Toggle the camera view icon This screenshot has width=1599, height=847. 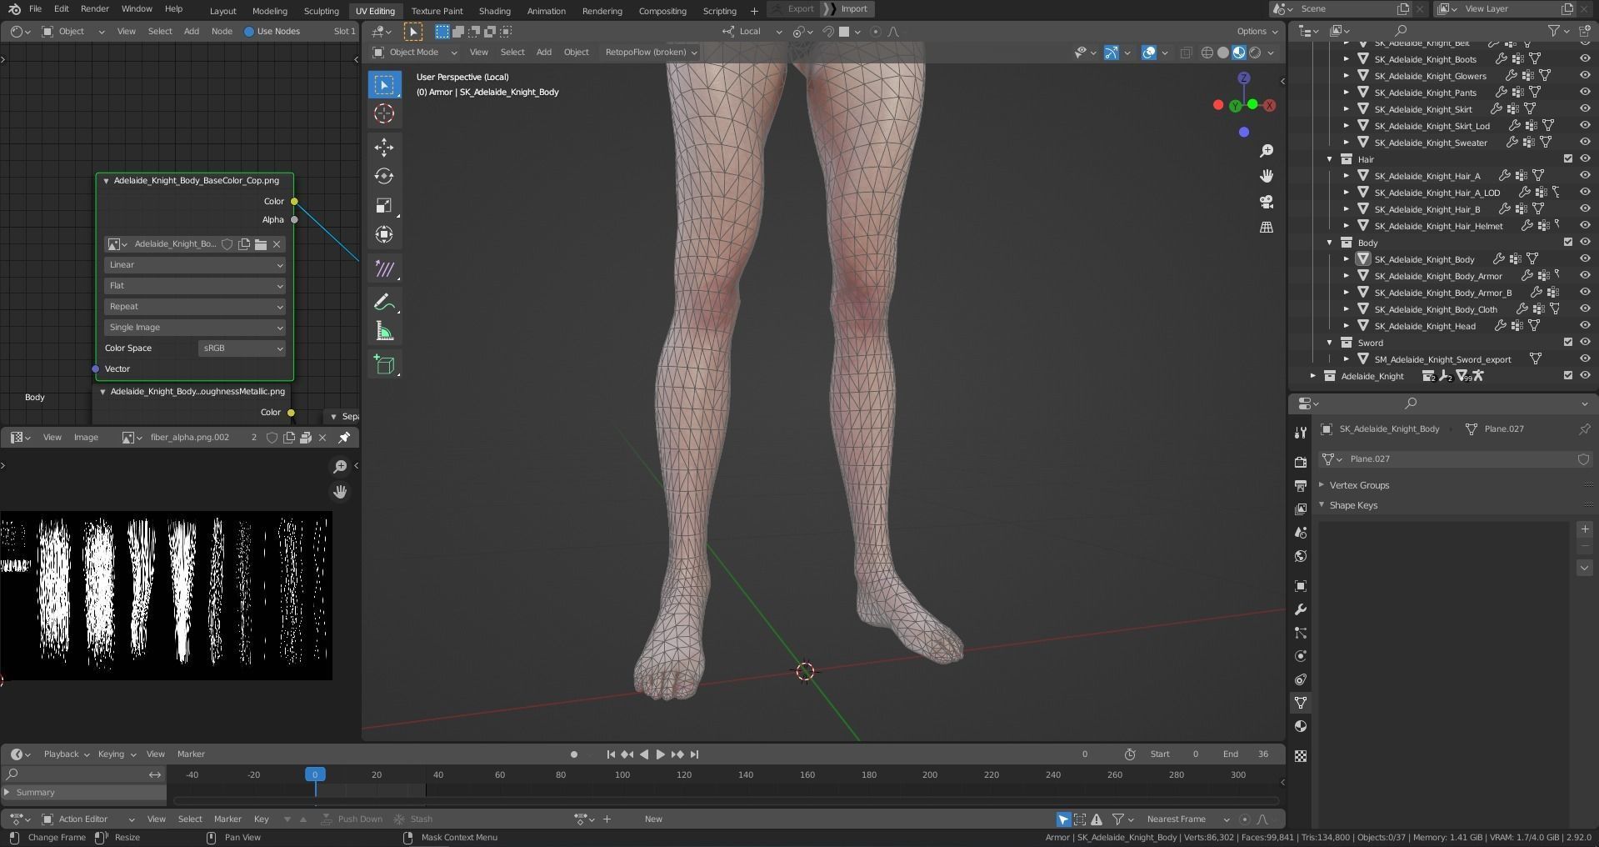pos(1267,202)
